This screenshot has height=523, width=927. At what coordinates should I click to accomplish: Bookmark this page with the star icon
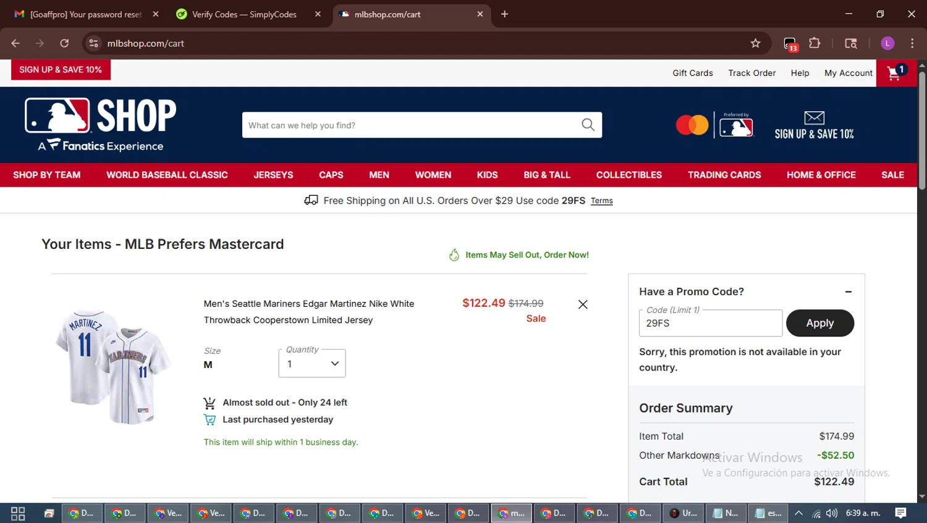coord(755,43)
